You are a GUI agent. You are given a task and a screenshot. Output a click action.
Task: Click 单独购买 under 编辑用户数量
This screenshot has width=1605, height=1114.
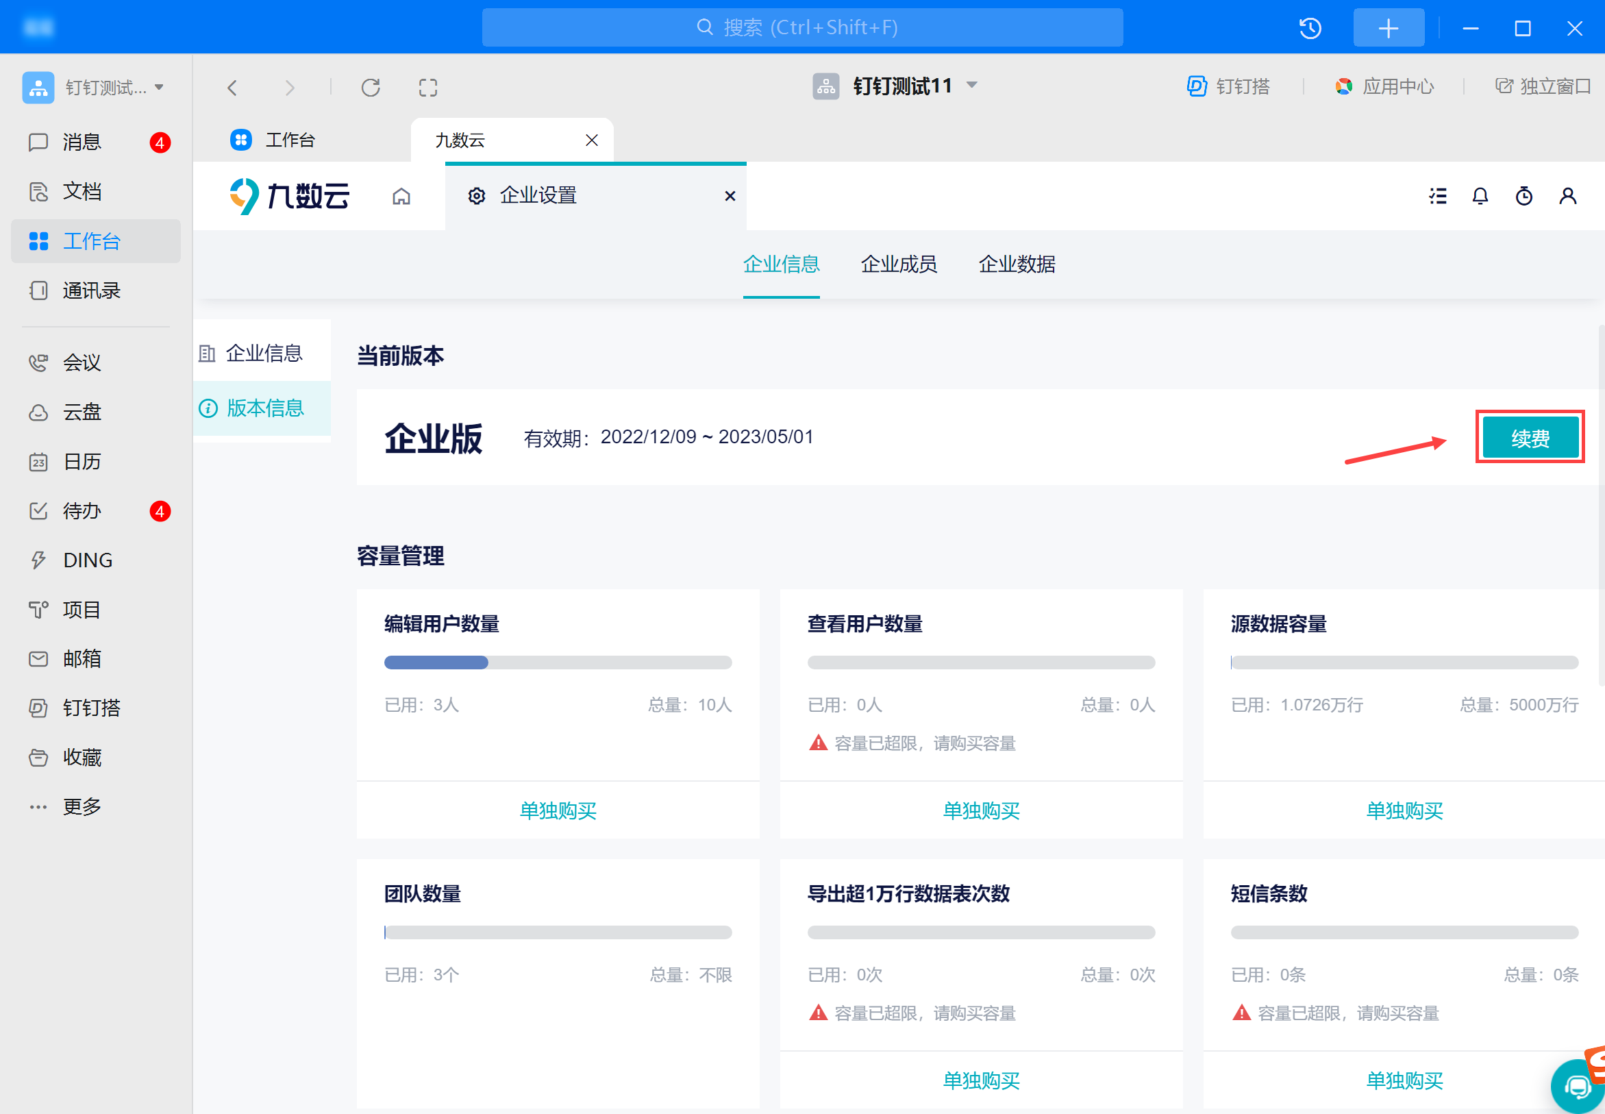point(558,810)
